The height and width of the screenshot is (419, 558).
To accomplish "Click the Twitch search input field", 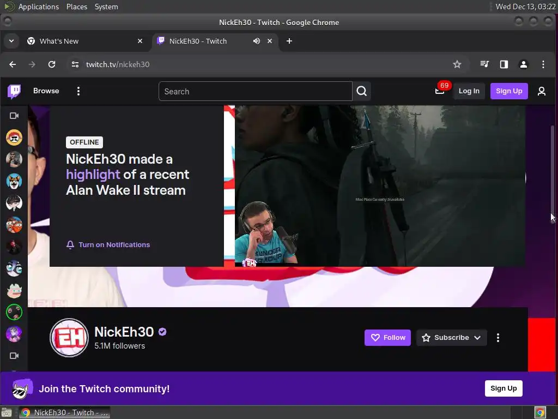I will 255,91.
